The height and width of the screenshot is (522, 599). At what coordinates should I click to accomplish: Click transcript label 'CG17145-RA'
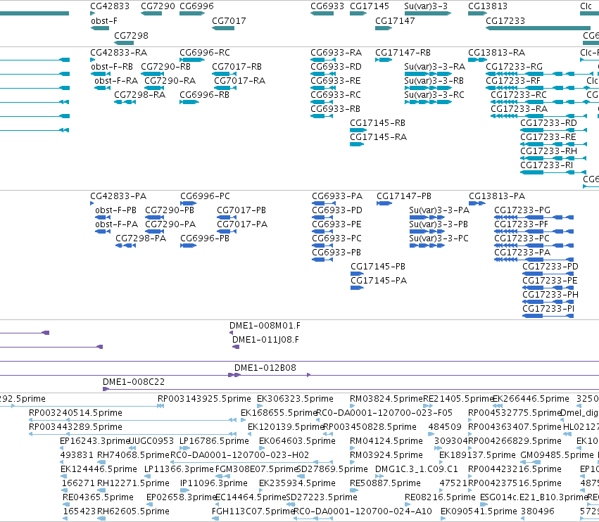click(x=378, y=136)
